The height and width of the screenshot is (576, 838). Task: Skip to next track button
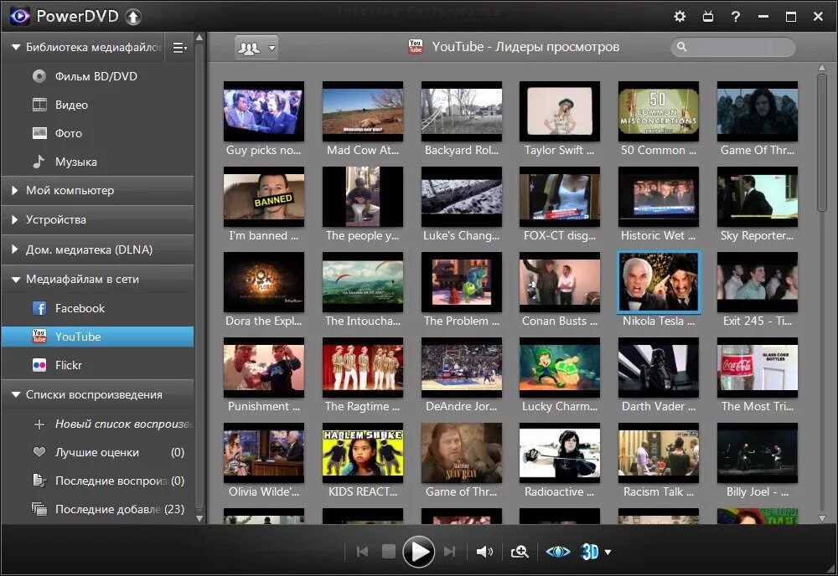(x=449, y=552)
